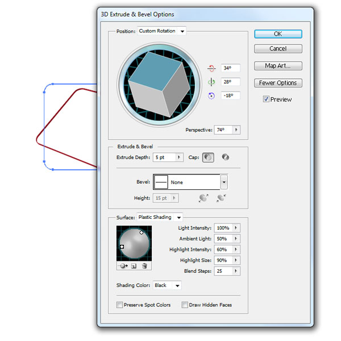The height and width of the screenshot is (341, 341).
Task: Click the Ambient Light 50% field
Action: pyautogui.click(x=223, y=239)
